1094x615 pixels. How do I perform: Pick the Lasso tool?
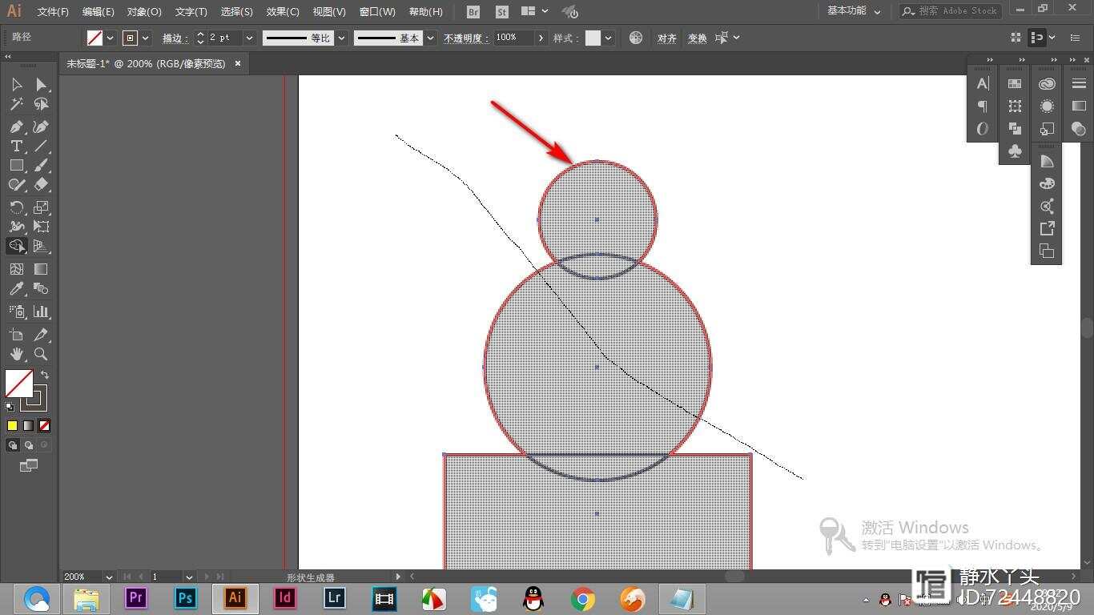tap(41, 104)
